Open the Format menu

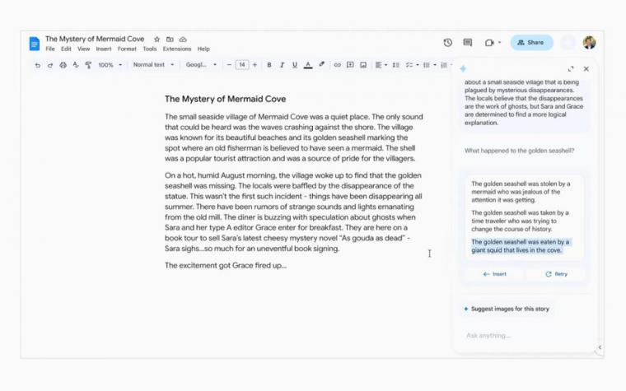point(127,49)
